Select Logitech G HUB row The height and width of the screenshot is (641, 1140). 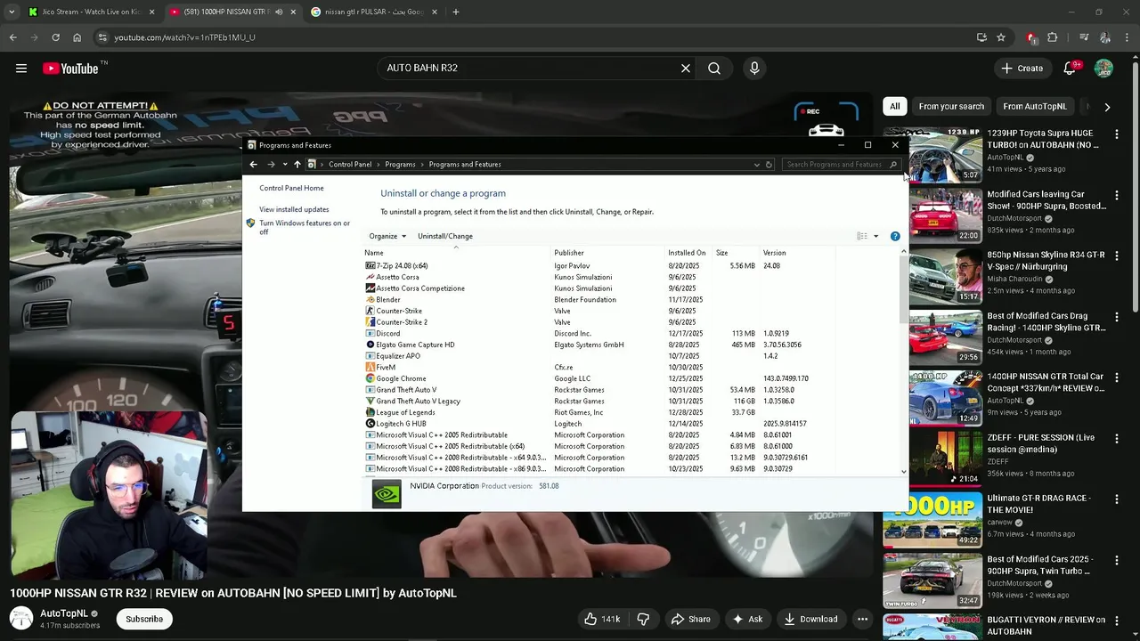599,424
